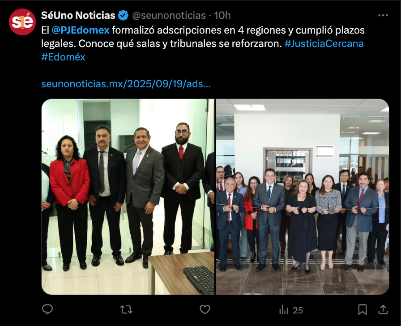Image resolution: width=401 pixels, height=326 pixels.
Task: Click the blue verified badge
Action: click(x=123, y=15)
